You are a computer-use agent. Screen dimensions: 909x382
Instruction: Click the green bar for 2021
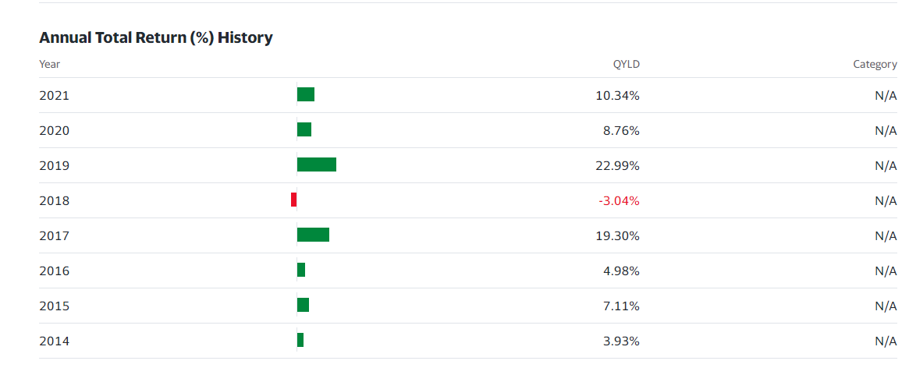click(306, 94)
